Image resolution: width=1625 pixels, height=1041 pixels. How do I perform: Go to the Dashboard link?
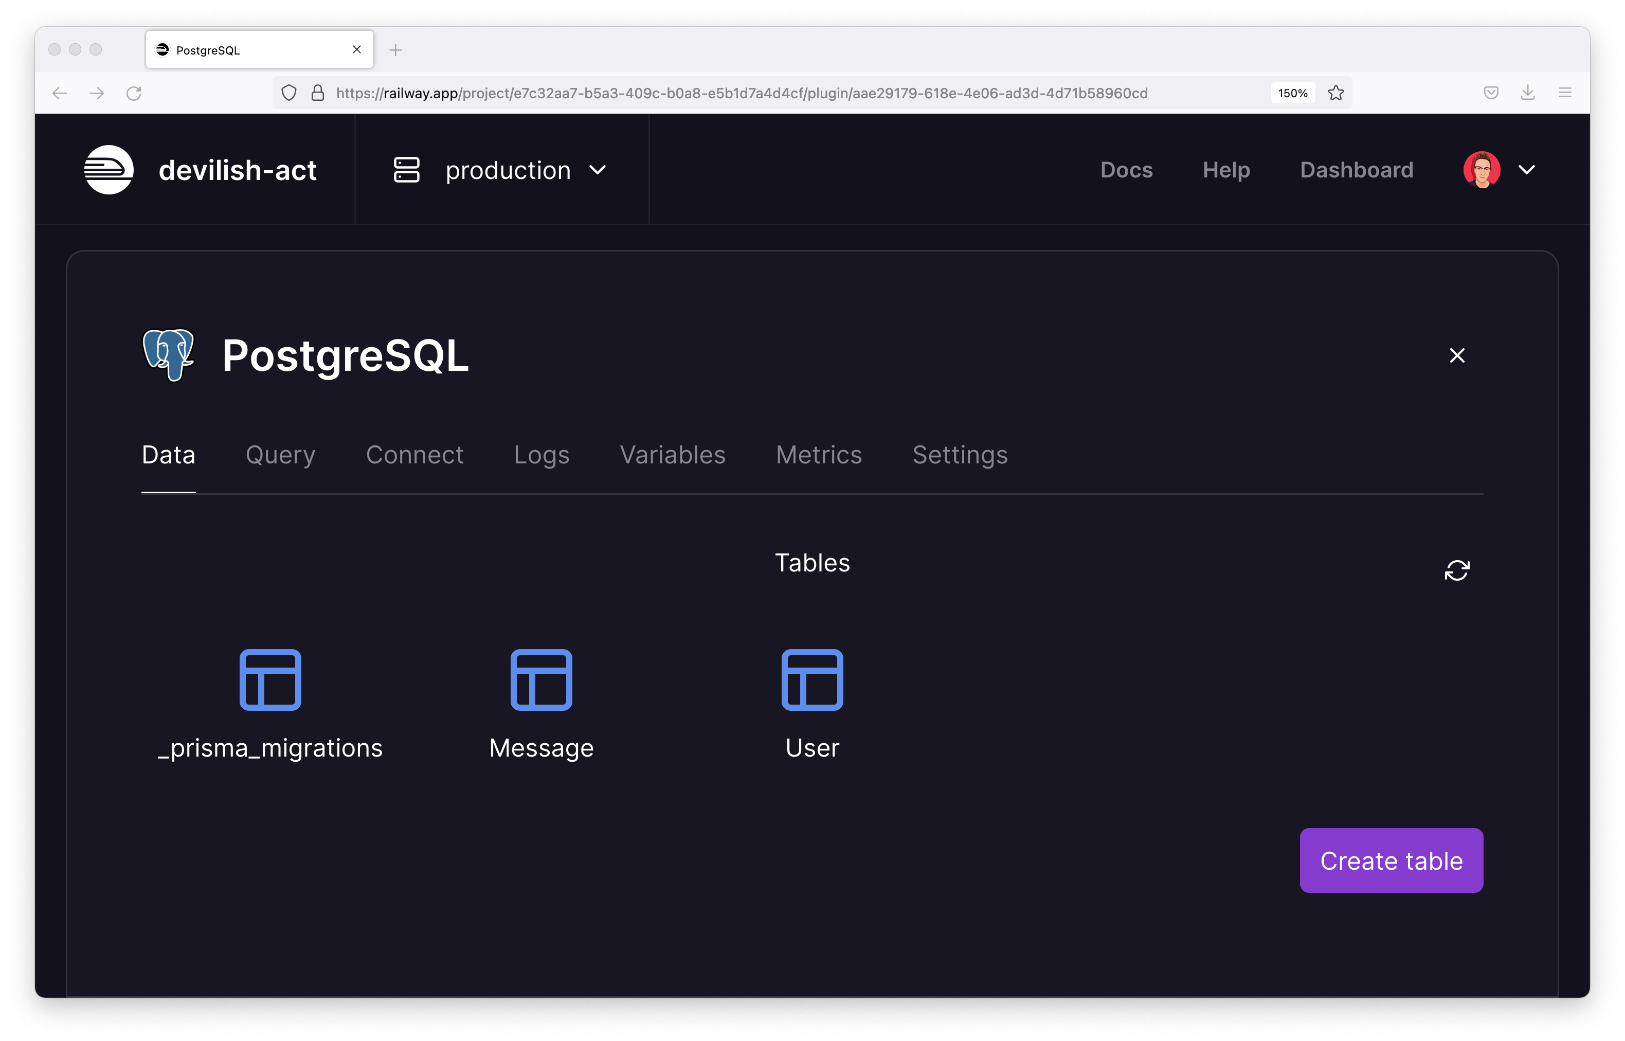(1356, 170)
